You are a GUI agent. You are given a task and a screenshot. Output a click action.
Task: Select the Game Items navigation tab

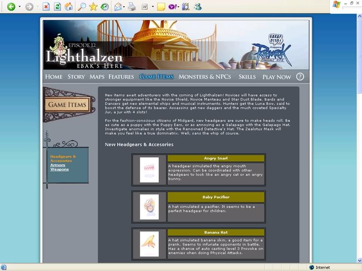pos(156,77)
